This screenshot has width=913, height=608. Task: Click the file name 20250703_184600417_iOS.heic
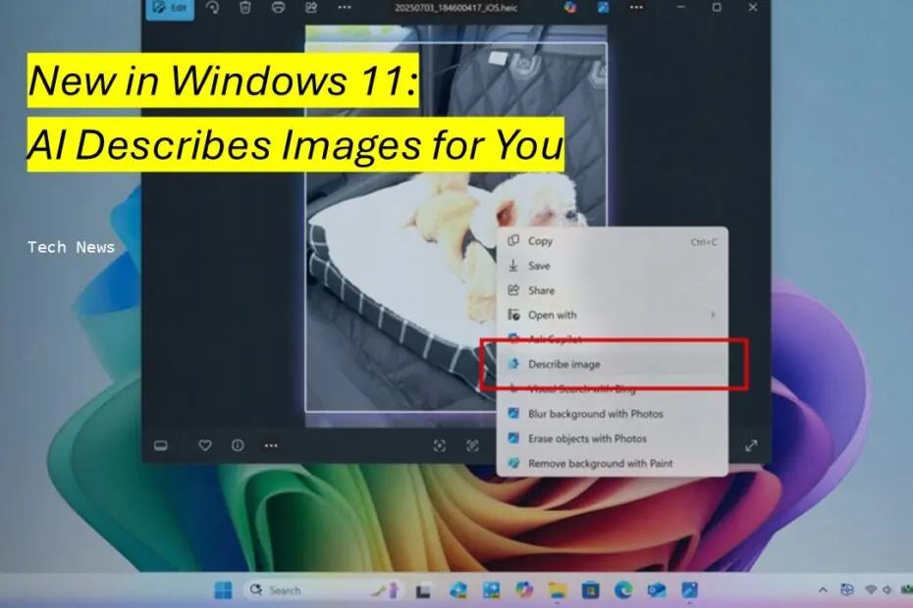point(456,8)
